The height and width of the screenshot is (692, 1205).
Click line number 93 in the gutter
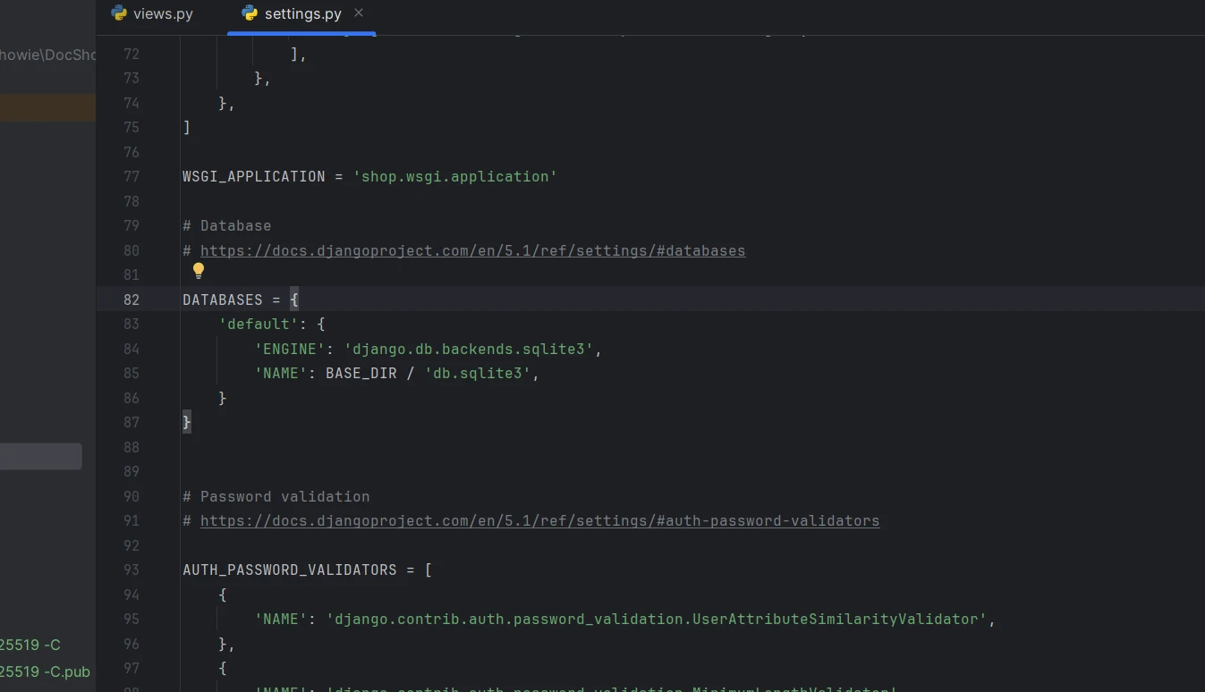click(x=131, y=570)
